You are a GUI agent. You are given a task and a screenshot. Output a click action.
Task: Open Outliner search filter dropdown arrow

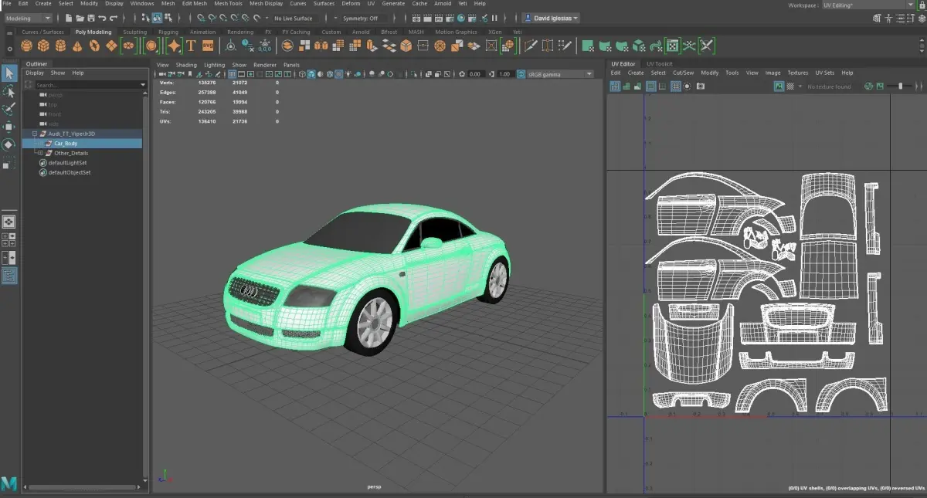143,85
